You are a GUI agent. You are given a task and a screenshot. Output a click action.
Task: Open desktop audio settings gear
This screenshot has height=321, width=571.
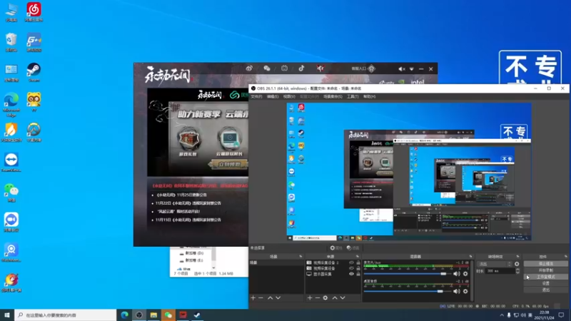(x=465, y=291)
